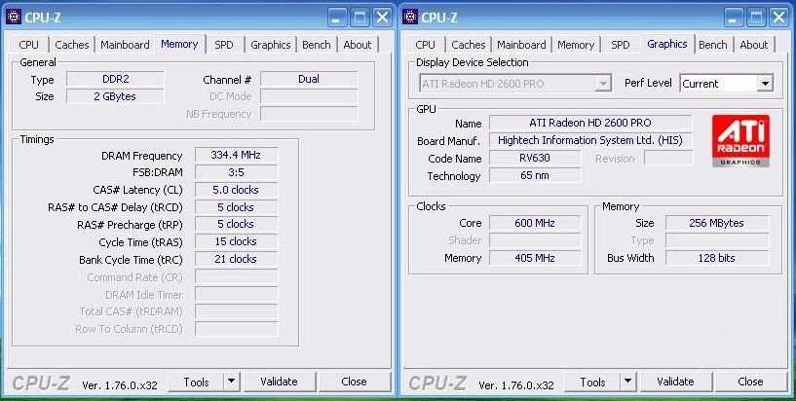Open Bench tab in left window
Image resolution: width=796 pixels, height=401 pixels.
(x=317, y=45)
